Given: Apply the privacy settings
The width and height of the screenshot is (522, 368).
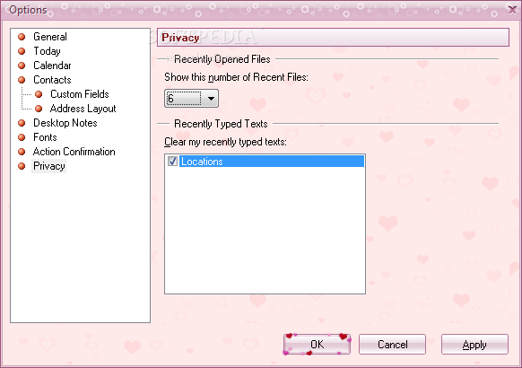Looking at the screenshot, I should point(474,344).
